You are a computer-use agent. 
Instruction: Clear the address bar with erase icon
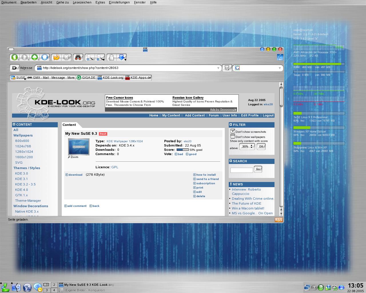(x=14, y=68)
